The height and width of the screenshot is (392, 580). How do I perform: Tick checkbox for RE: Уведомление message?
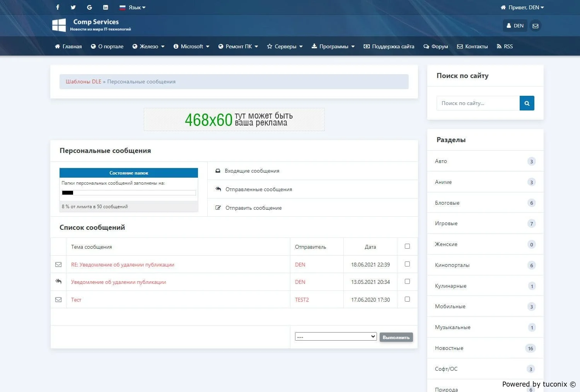pyautogui.click(x=407, y=264)
